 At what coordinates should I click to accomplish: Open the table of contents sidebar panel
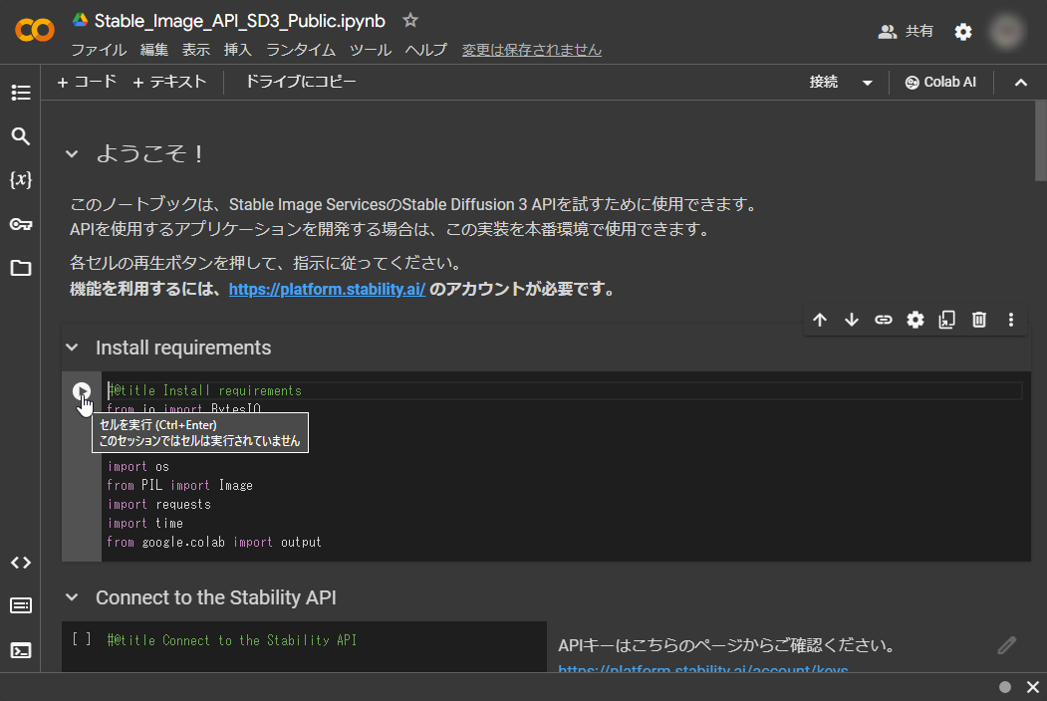pos(21,93)
